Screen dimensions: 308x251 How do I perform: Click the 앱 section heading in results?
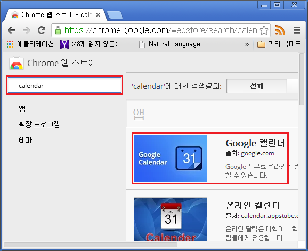(x=139, y=114)
